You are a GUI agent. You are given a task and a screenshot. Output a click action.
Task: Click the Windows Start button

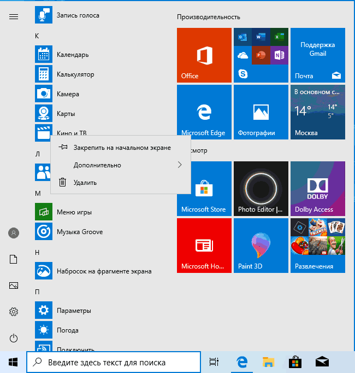pyautogui.click(x=13, y=362)
